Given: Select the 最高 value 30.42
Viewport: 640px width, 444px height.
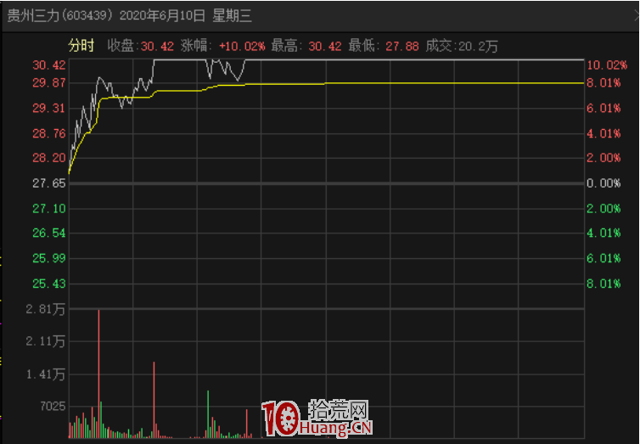Looking at the screenshot, I should pos(325,46).
